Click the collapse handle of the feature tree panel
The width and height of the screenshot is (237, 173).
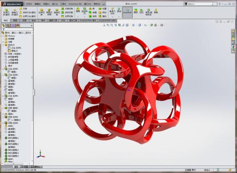coord(34,92)
